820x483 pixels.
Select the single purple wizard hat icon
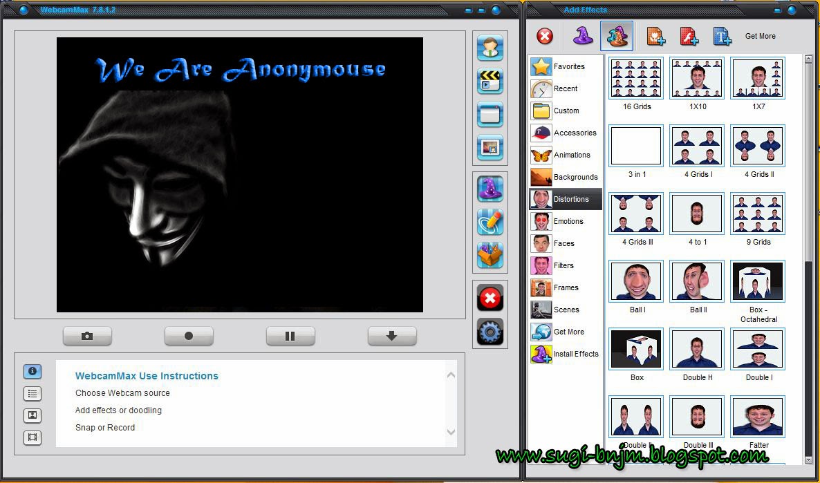[x=583, y=36]
